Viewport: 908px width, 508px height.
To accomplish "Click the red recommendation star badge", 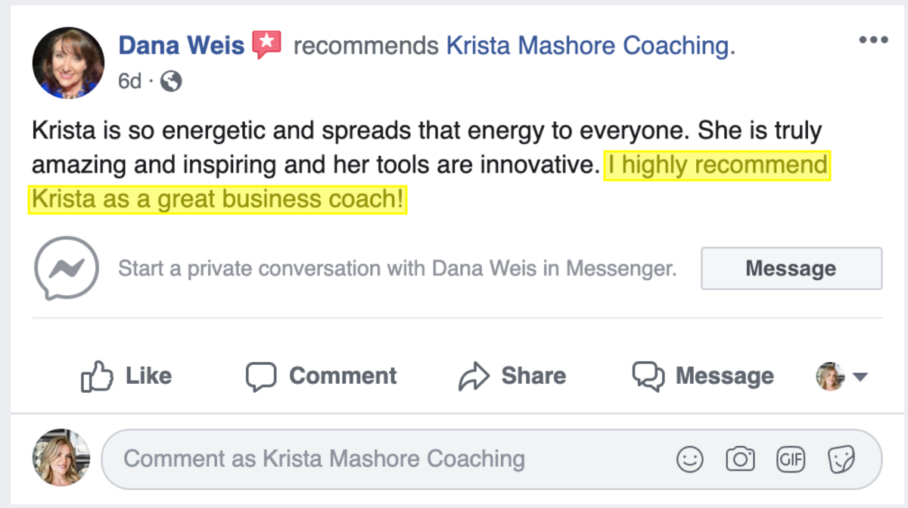I will (x=266, y=45).
